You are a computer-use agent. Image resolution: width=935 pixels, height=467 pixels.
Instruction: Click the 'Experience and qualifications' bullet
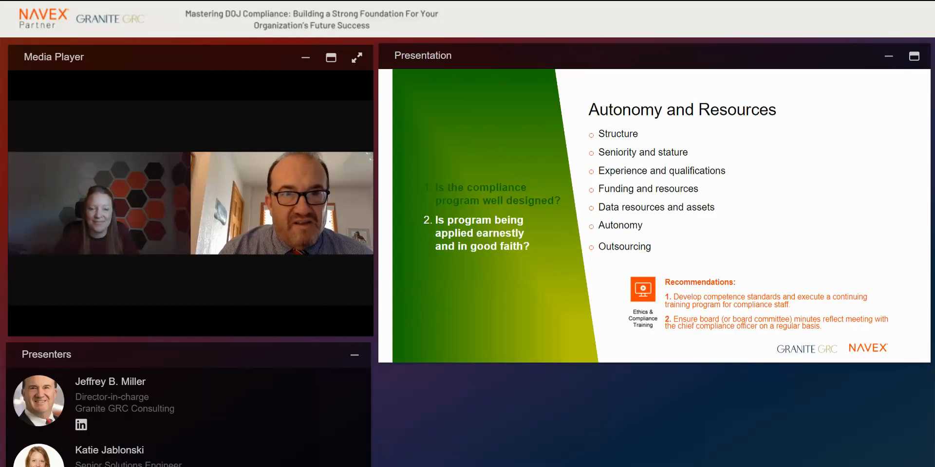[x=662, y=171]
